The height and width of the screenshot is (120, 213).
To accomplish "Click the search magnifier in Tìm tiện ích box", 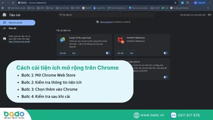I will click(x=61, y=15).
